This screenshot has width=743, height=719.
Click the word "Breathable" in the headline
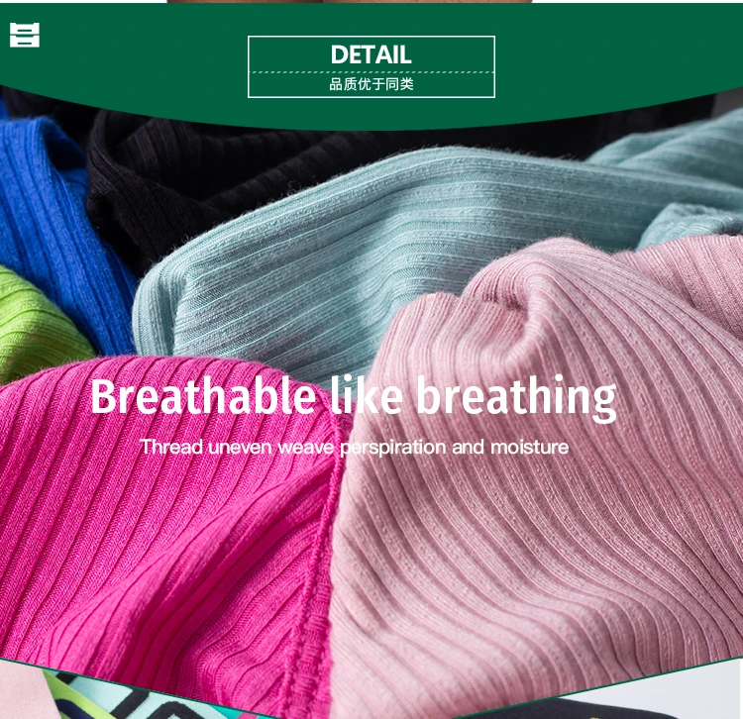[203, 395]
